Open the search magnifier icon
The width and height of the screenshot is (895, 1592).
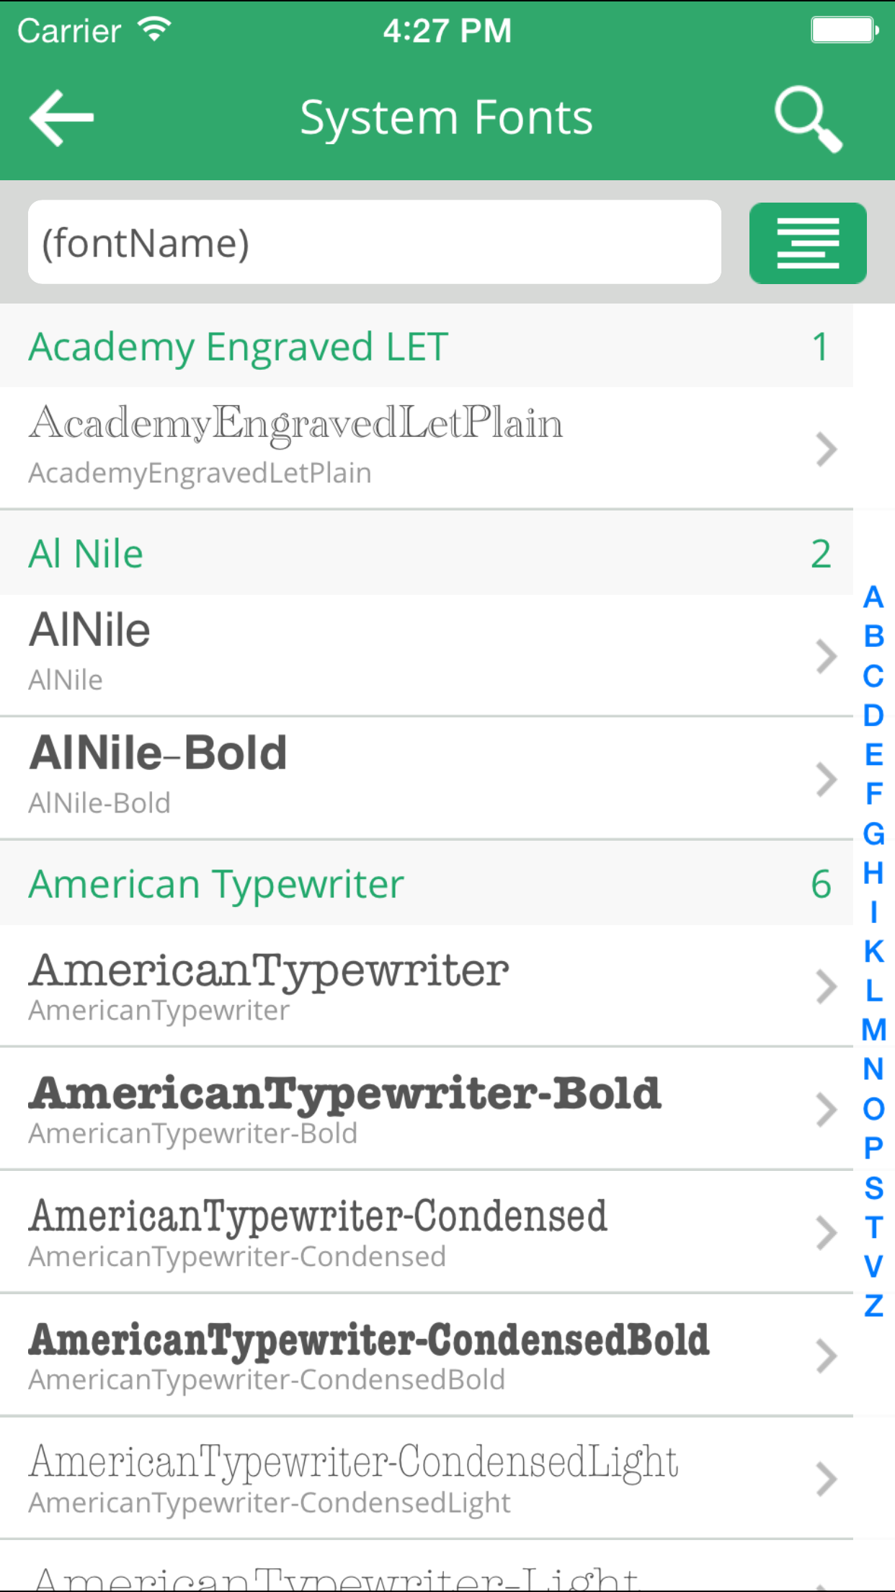[x=808, y=119]
